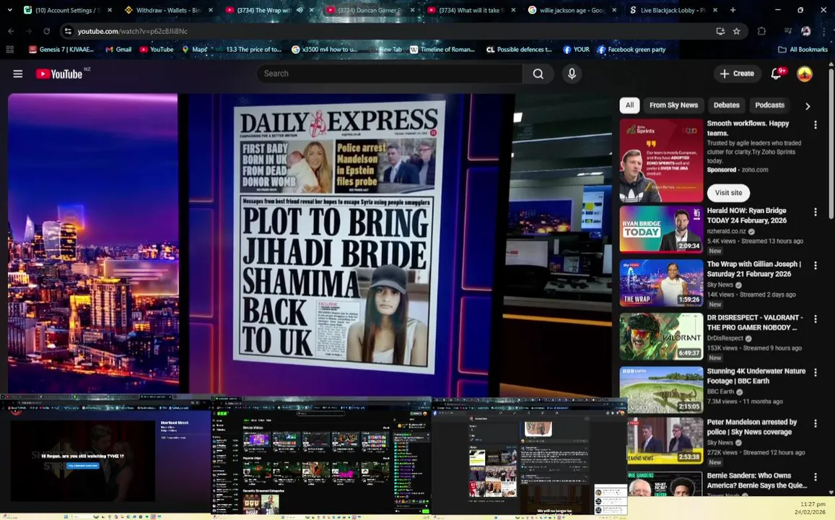Open the Chrome profile avatar
Viewport: 835px width, 520px height.
point(806,32)
